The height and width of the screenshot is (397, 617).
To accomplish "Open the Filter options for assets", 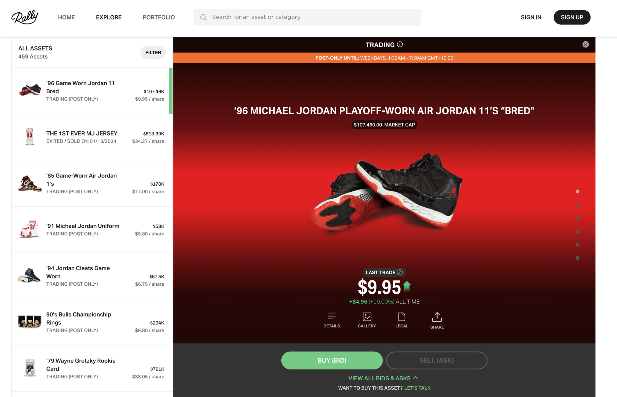I will coord(153,52).
